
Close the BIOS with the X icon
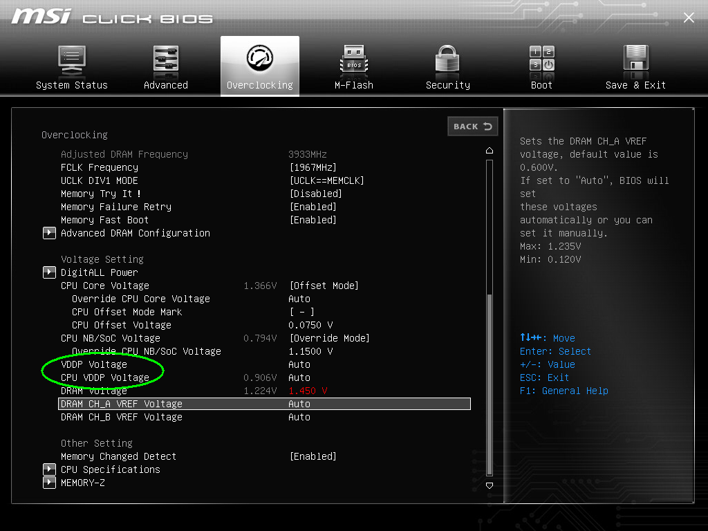pyautogui.click(x=689, y=17)
